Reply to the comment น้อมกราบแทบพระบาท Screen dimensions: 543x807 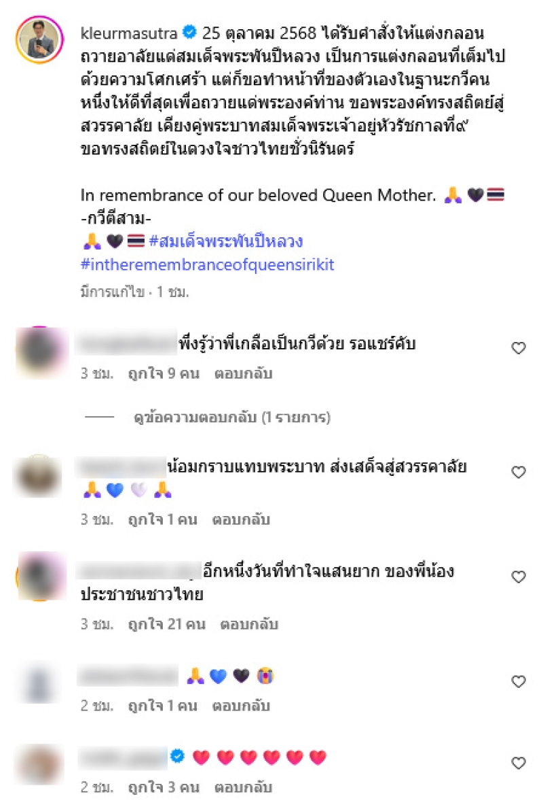(241, 519)
